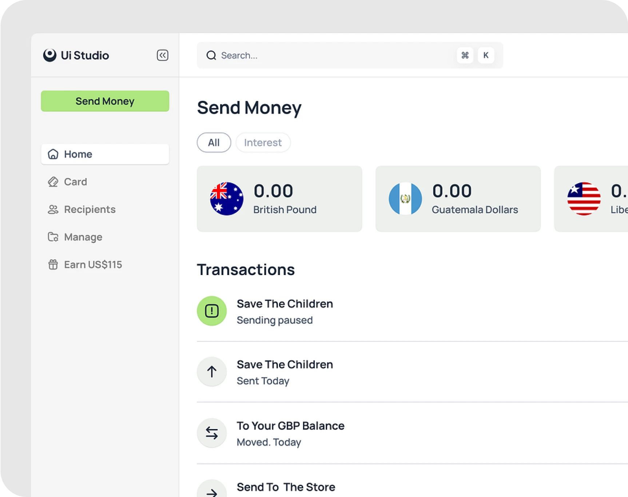
Task: Click the striped flag with star icon
Action: pos(584,199)
